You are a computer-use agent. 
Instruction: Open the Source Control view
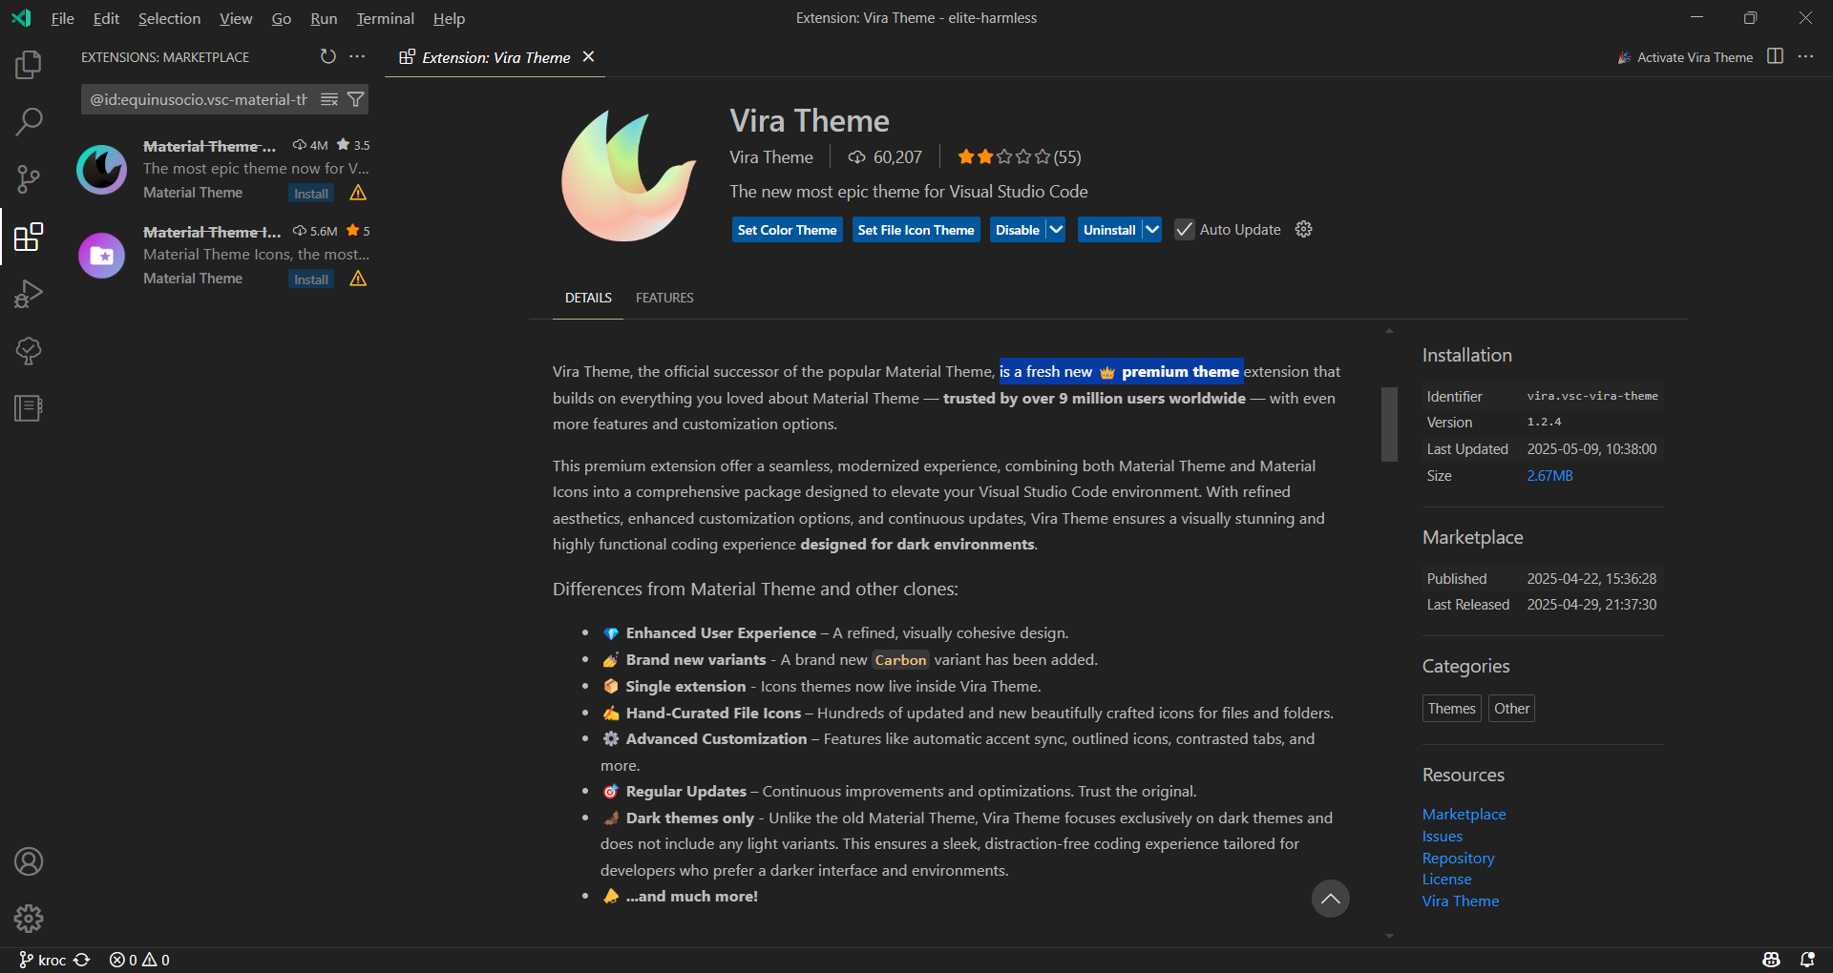[x=29, y=179]
